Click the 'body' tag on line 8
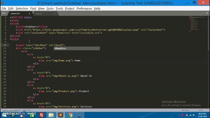210x118 pixels. [x=14, y=39]
